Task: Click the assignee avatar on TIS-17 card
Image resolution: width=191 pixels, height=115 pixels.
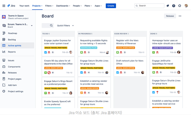Action: click(71, 93)
